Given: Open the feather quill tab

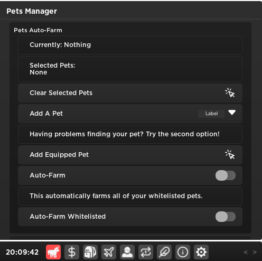Looking at the screenshot, I should click(x=164, y=252).
